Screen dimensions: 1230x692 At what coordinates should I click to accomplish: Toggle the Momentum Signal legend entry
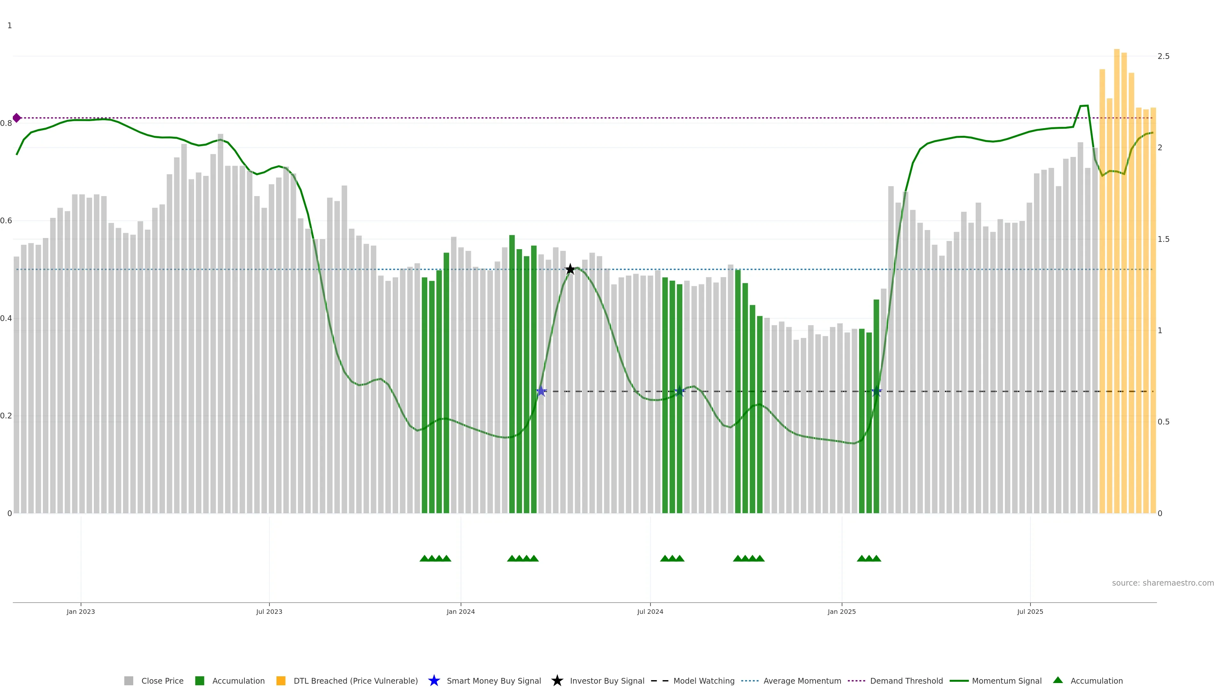point(1006,680)
